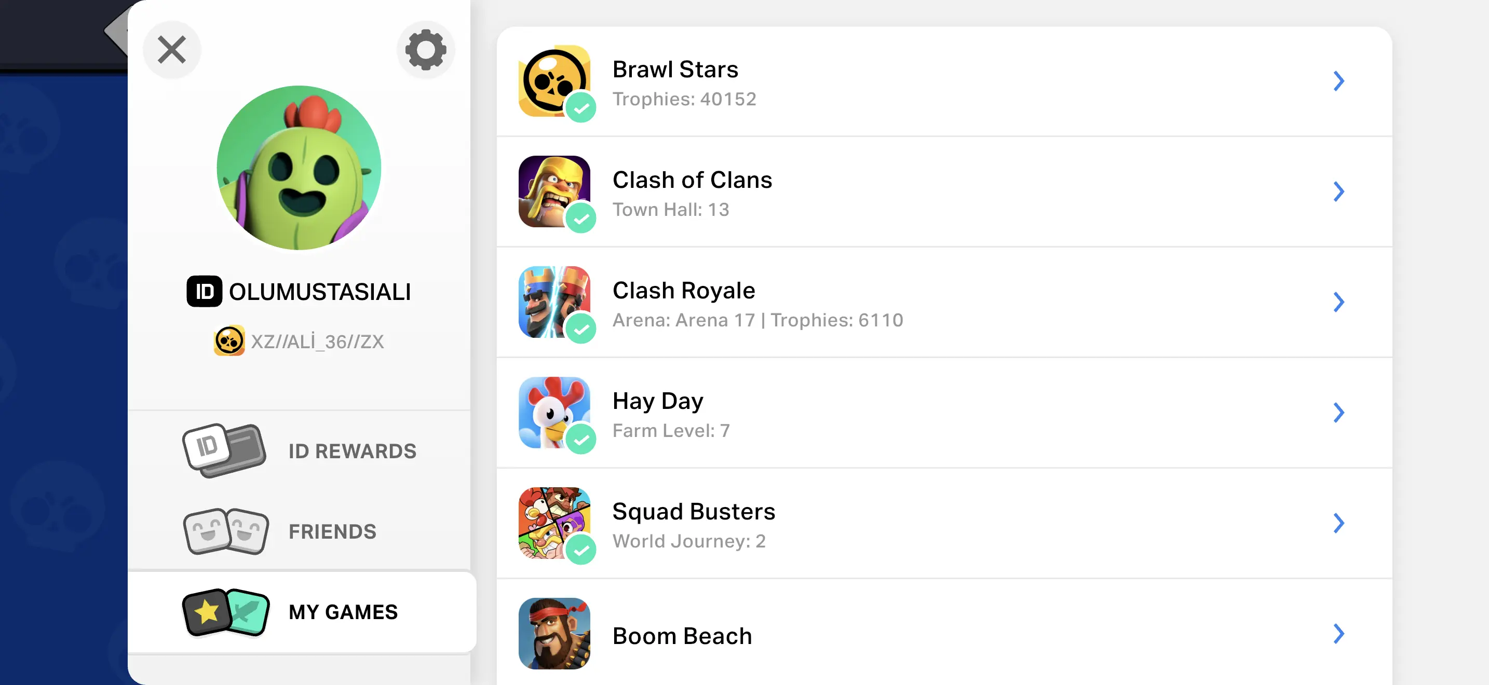
Task: Click the green checkmark on Clash of Clans
Action: click(581, 218)
